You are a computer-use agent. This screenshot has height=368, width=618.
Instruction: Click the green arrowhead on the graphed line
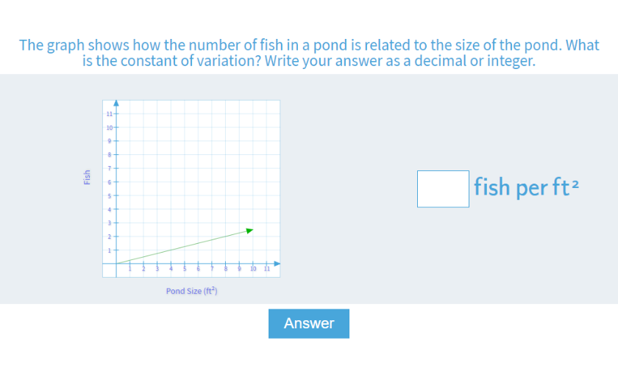pyautogui.click(x=249, y=231)
